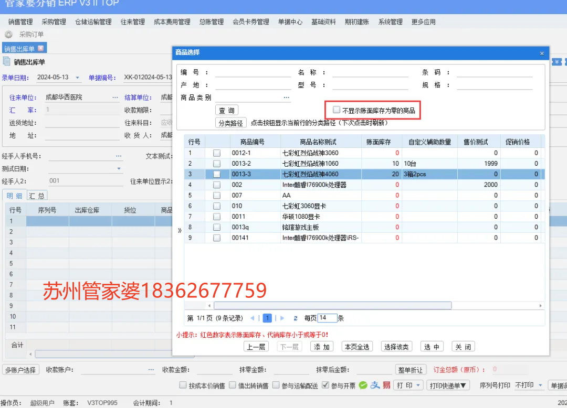The image size is (567, 408).
Task: Click the product grid horizontal scrollbar
Action: 332,305
